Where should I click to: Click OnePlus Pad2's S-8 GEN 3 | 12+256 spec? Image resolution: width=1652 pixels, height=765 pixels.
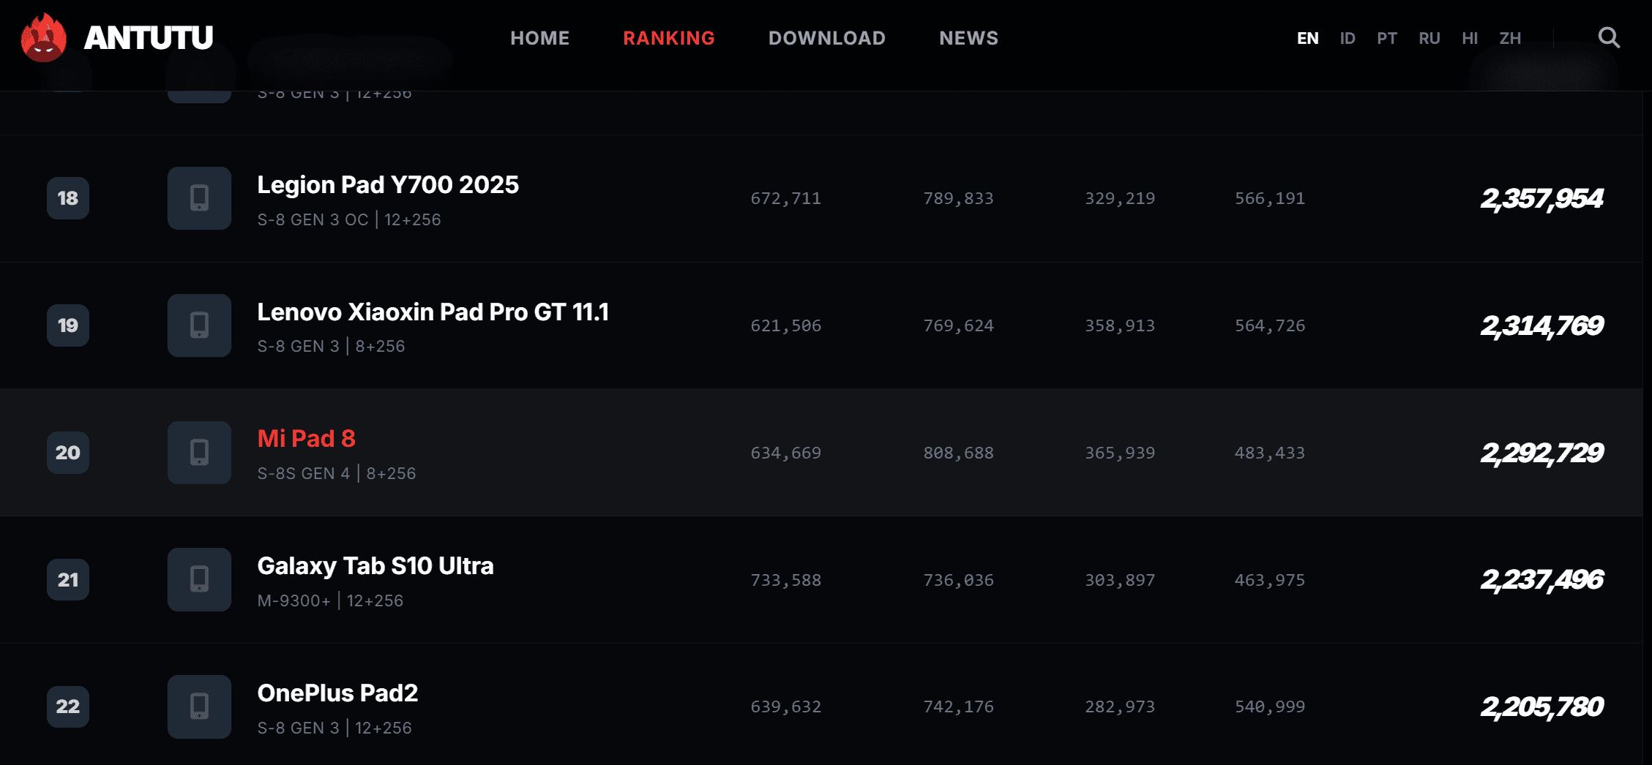click(x=334, y=728)
